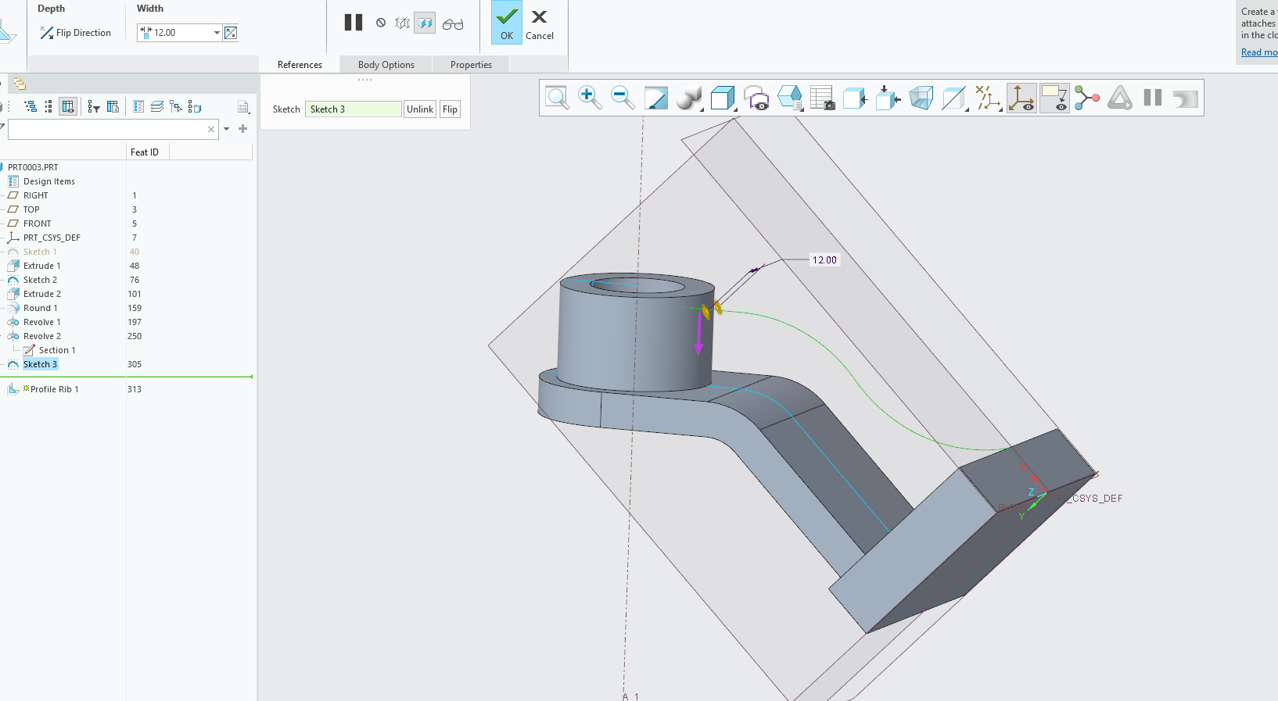The width and height of the screenshot is (1278, 701).
Task: Open the model tree search options dropdown
Action: point(227,129)
